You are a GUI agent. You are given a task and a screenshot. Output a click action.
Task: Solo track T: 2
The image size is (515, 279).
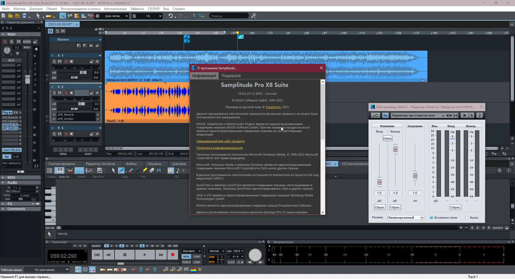(54, 93)
